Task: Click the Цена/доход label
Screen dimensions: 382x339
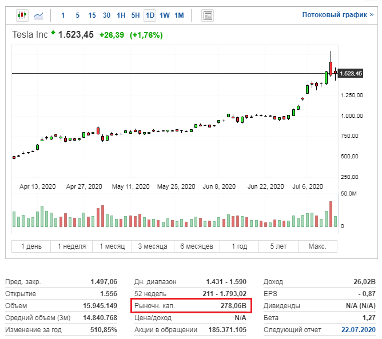Action: pos(153,318)
